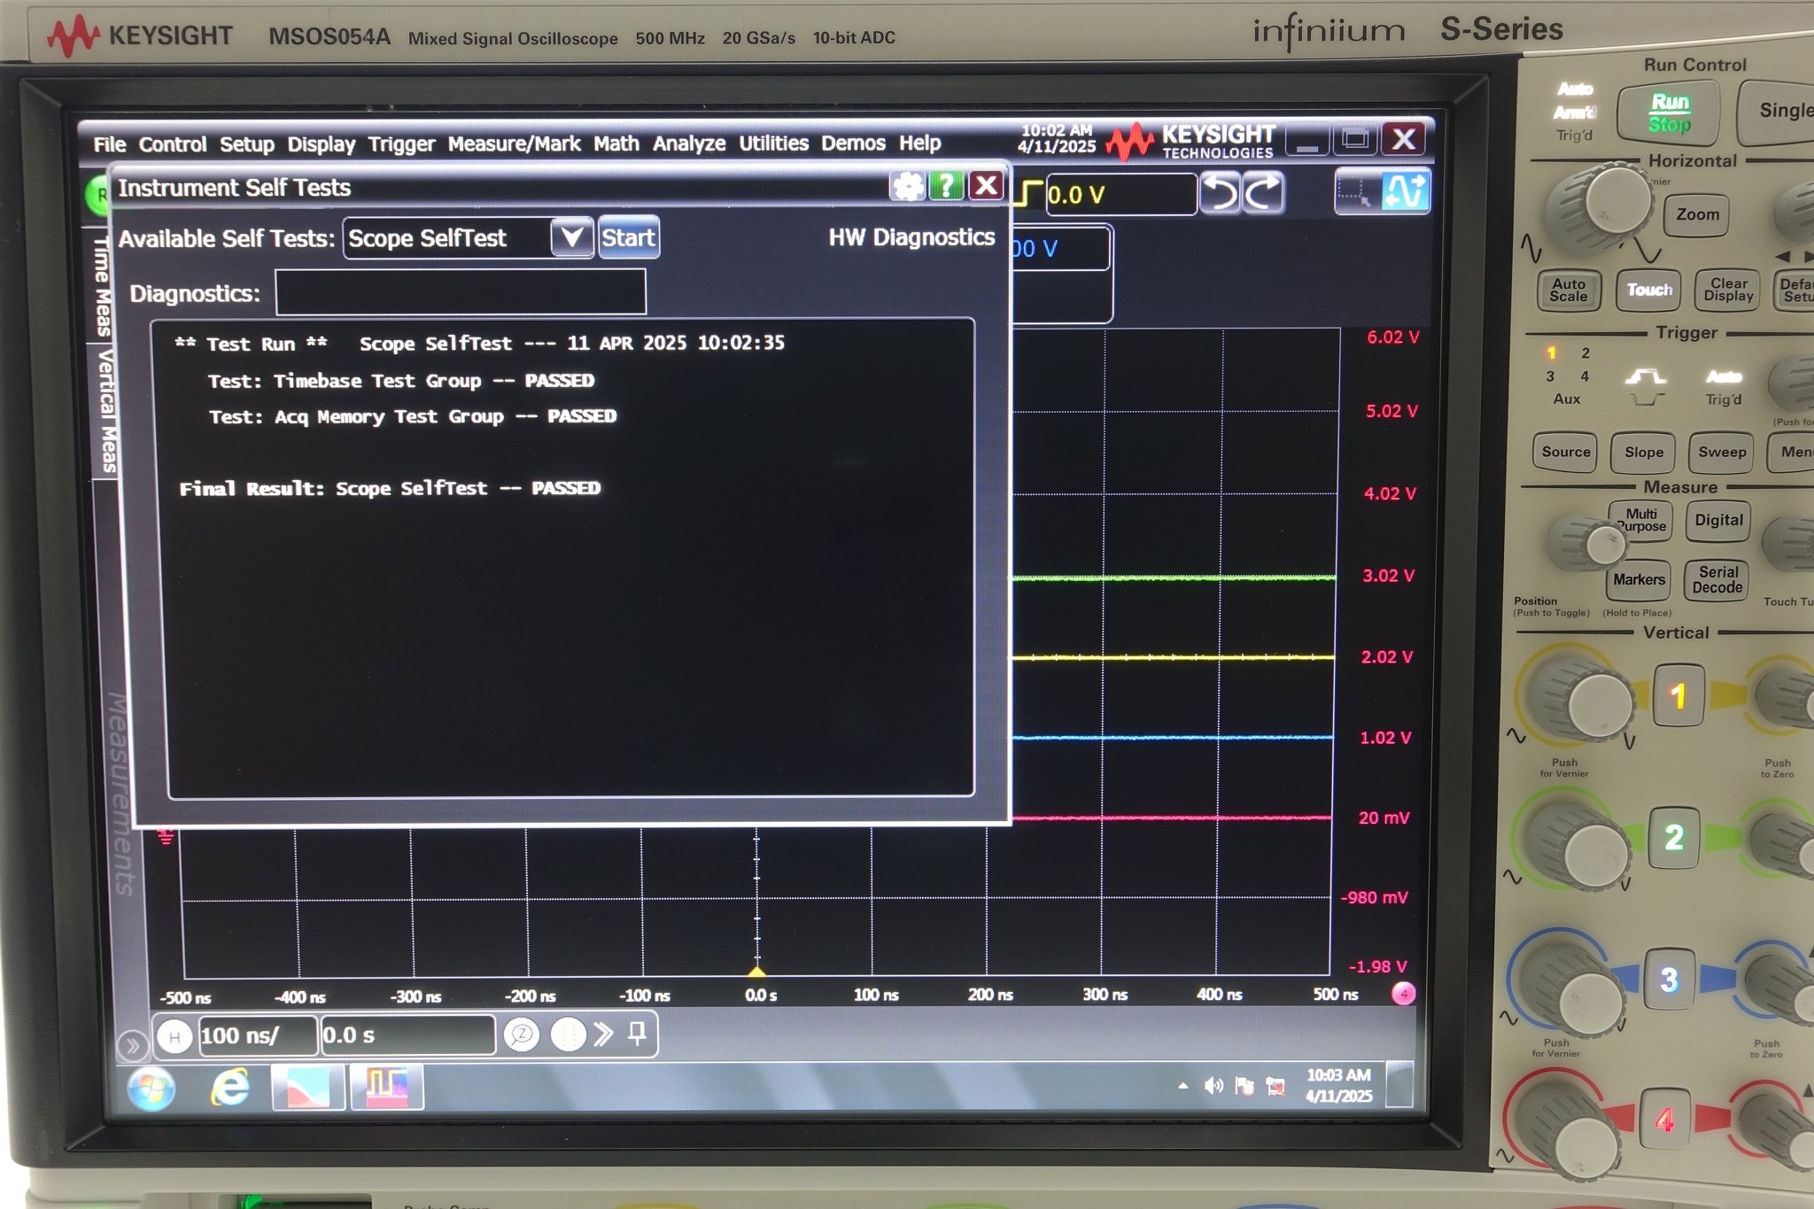Open the Analyze menu
The width and height of the screenshot is (1814, 1209).
coord(689,143)
